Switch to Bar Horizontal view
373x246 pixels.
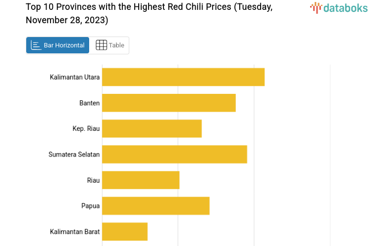58,45
